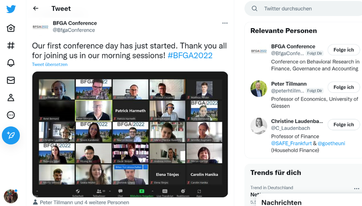Toggle Folge ich for Peter Tillmann
This screenshot has width=362, height=206.
click(343, 87)
